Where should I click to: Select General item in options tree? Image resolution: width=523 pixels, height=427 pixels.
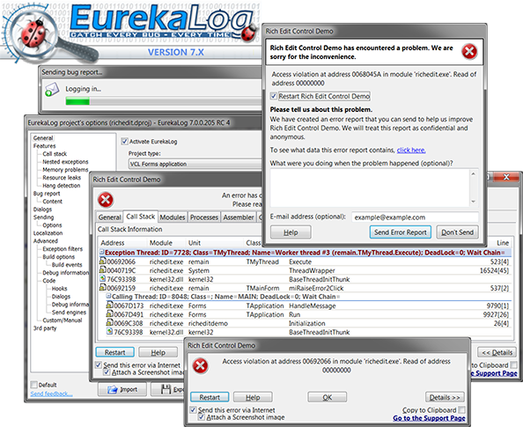point(43,137)
